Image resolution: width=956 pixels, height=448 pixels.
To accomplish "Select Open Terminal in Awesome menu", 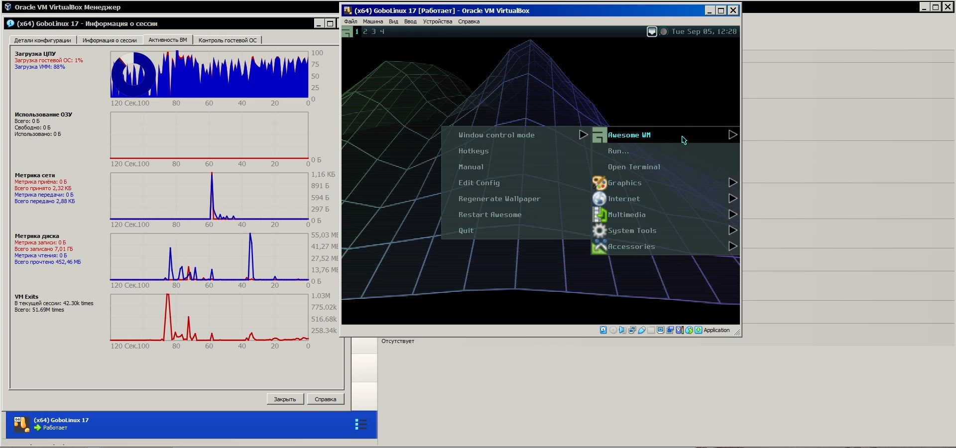I will pyautogui.click(x=634, y=167).
